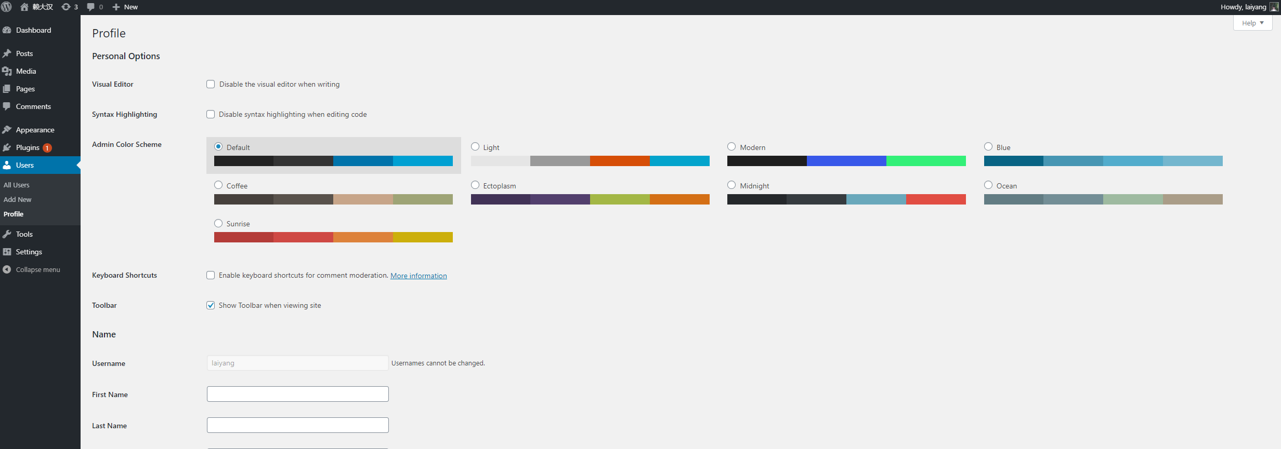Click the Settings sliders icon

7,252
